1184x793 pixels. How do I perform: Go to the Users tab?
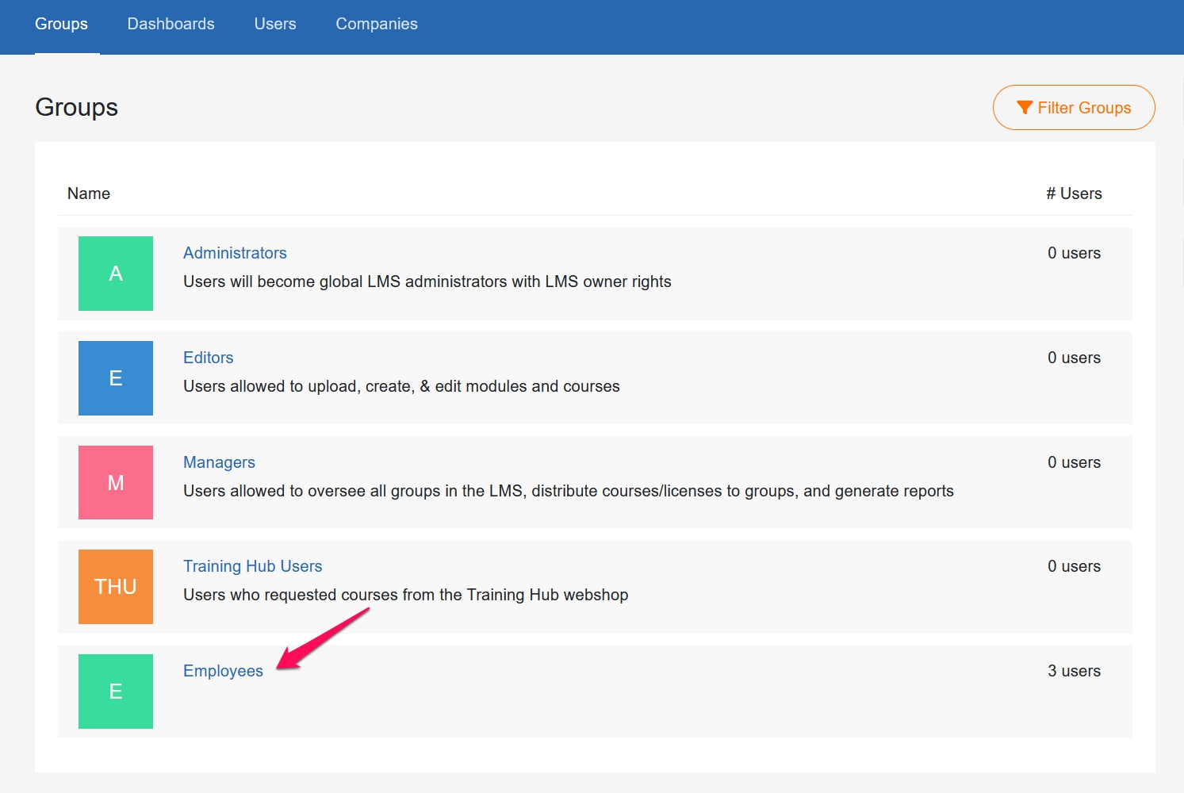(275, 24)
